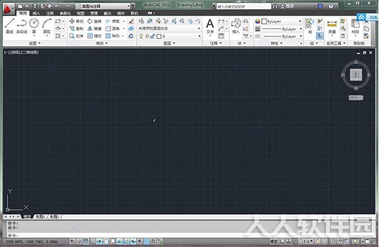Screen dimensions: 379x247
Task: Click the Copy (复制) modify tool
Action: pyautogui.click(x=76, y=28)
